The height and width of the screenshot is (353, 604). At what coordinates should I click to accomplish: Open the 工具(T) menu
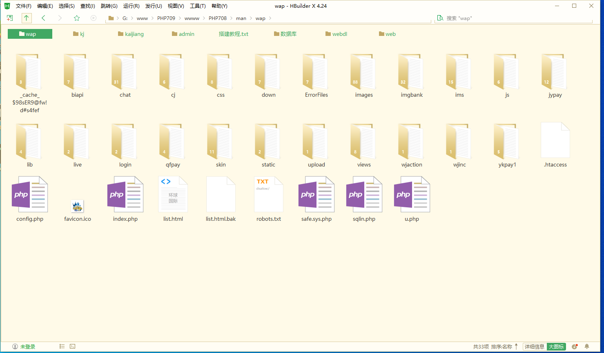click(198, 6)
